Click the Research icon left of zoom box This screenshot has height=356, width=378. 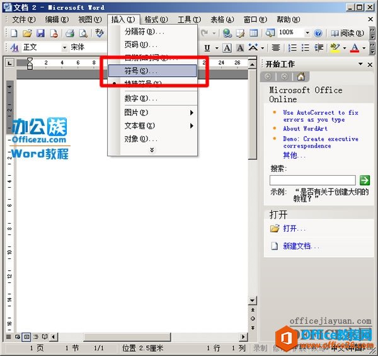point(270,33)
